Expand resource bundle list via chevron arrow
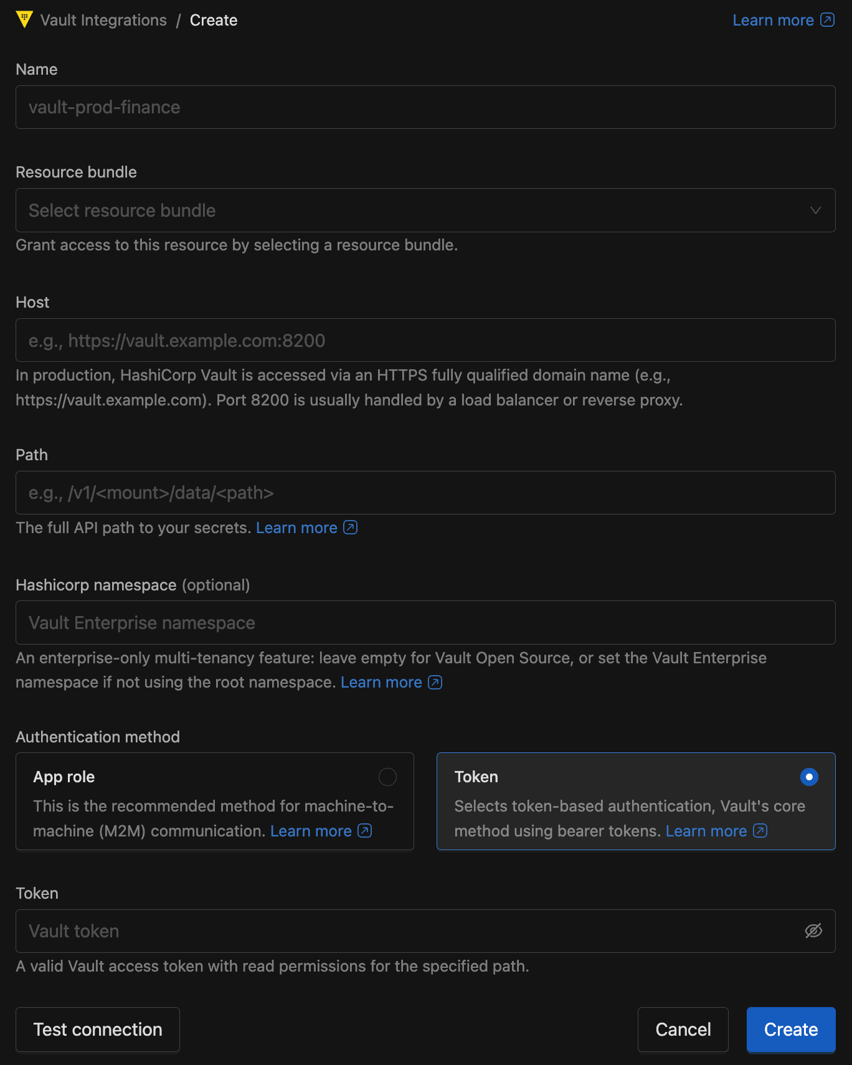 tap(815, 211)
